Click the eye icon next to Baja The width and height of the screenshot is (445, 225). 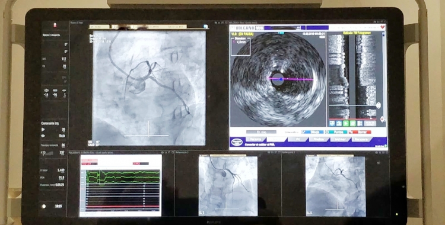point(43,136)
